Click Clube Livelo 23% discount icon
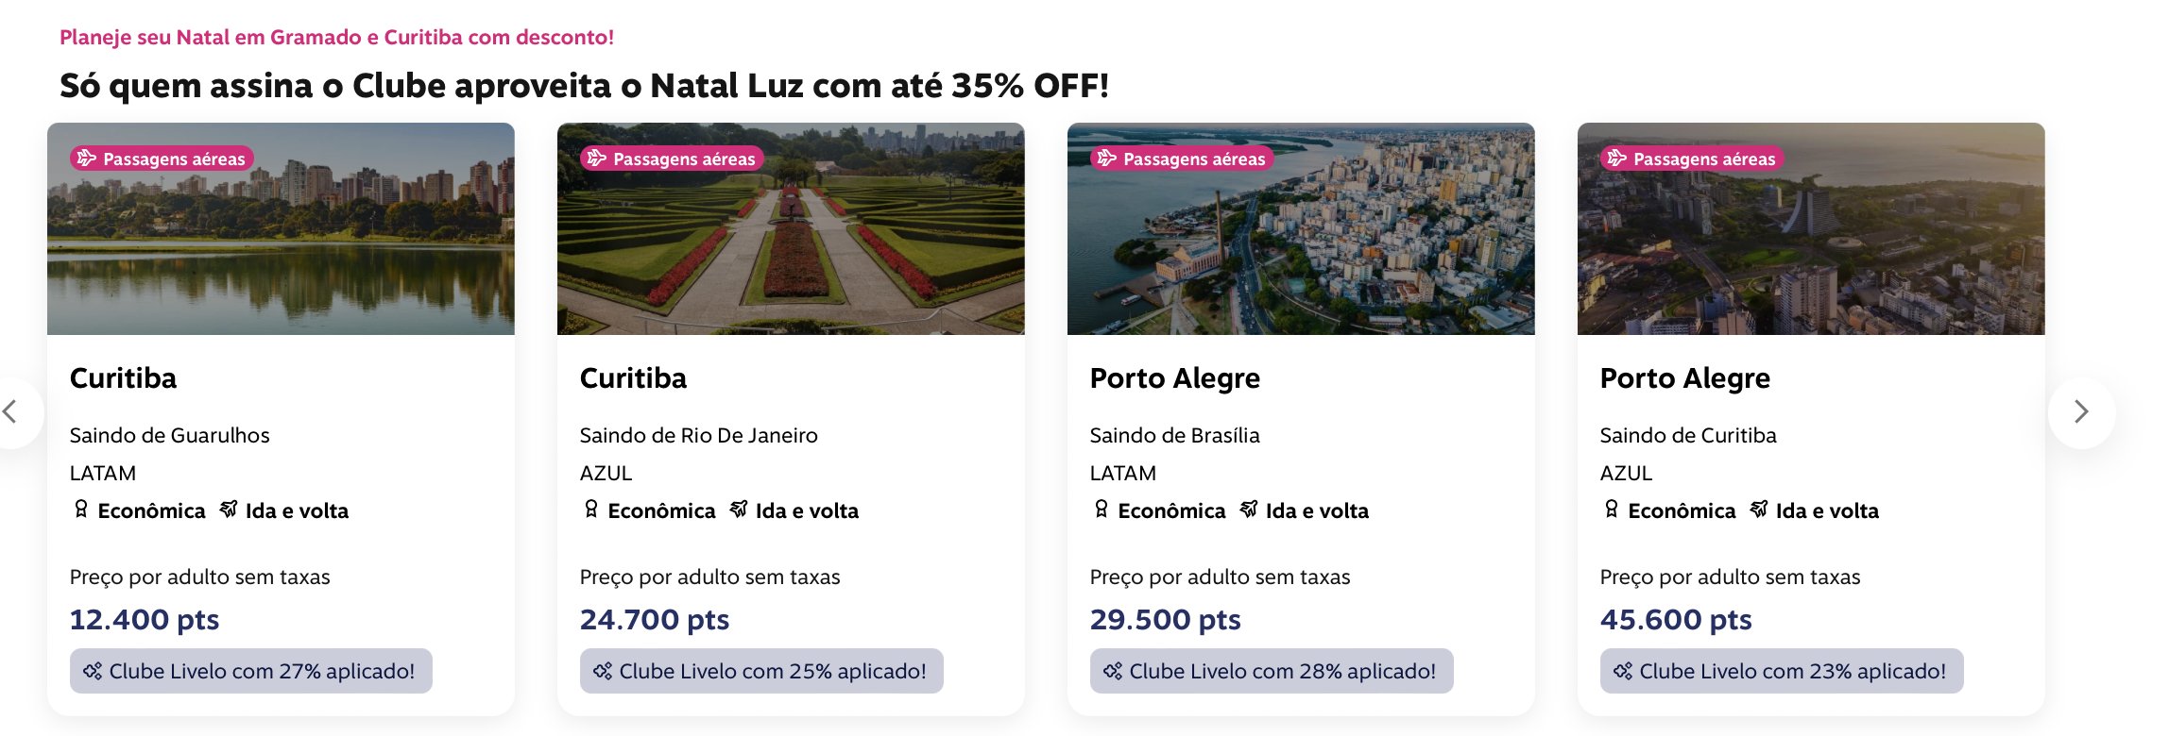This screenshot has width=2169, height=736. coord(1622,672)
